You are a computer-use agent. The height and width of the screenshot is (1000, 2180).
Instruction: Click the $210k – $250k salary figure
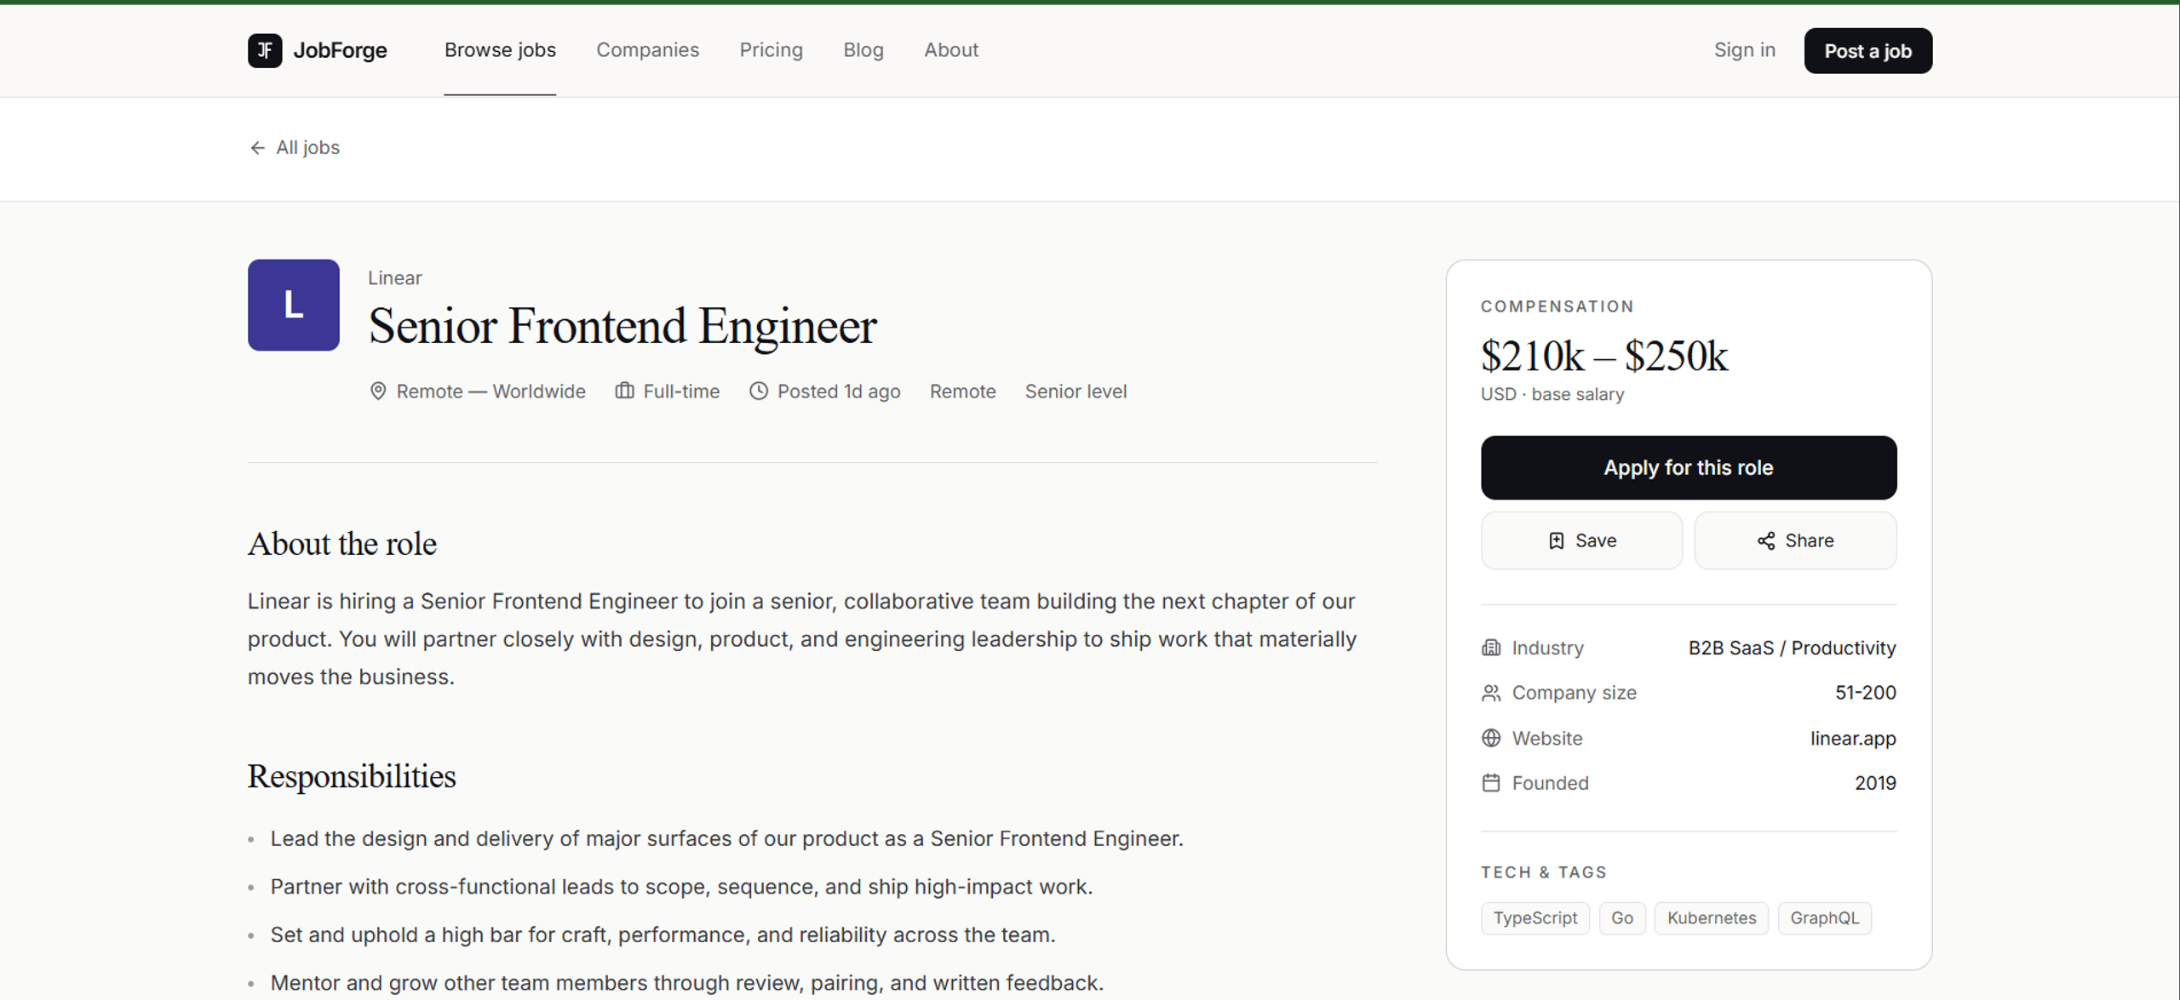pyautogui.click(x=1604, y=356)
